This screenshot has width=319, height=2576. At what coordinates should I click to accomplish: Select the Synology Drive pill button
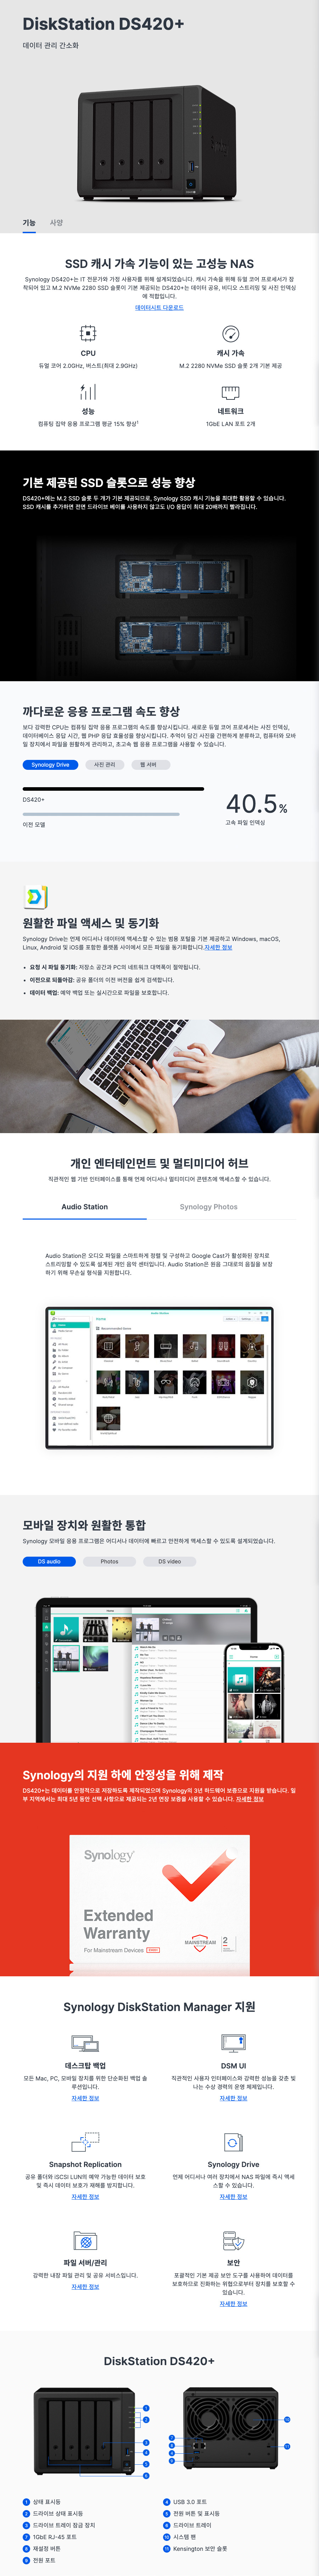(50, 764)
